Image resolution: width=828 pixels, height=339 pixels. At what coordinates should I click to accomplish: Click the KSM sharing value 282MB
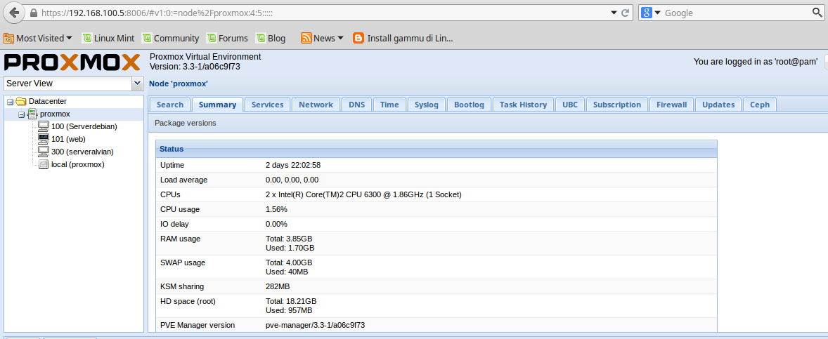278,286
